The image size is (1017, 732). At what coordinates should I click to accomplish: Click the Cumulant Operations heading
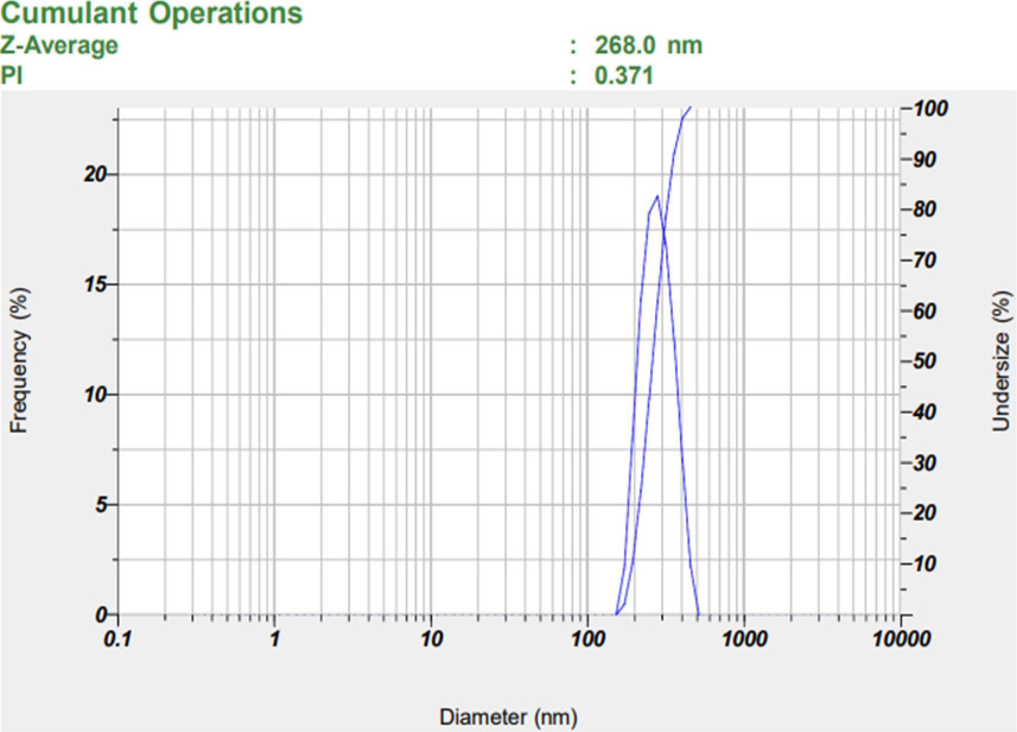point(152,13)
